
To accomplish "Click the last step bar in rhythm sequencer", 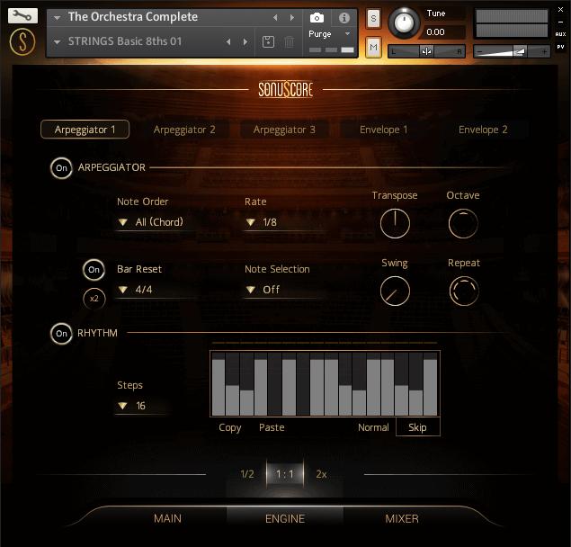I will click(430, 384).
